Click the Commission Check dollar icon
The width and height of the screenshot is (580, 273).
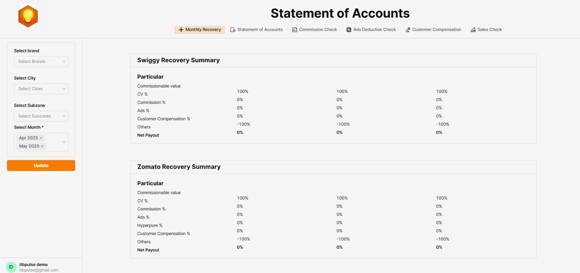(x=294, y=30)
